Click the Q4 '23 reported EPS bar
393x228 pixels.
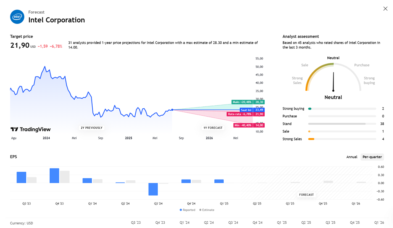pyautogui.click(x=54, y=176)
